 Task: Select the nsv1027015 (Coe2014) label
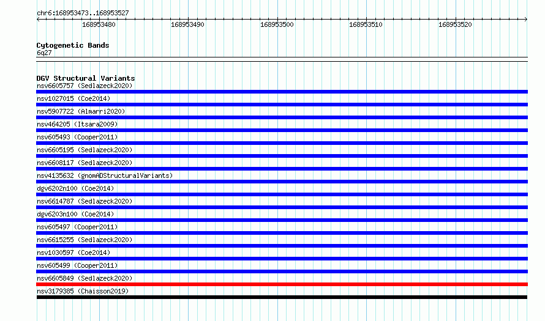point(73,98)
